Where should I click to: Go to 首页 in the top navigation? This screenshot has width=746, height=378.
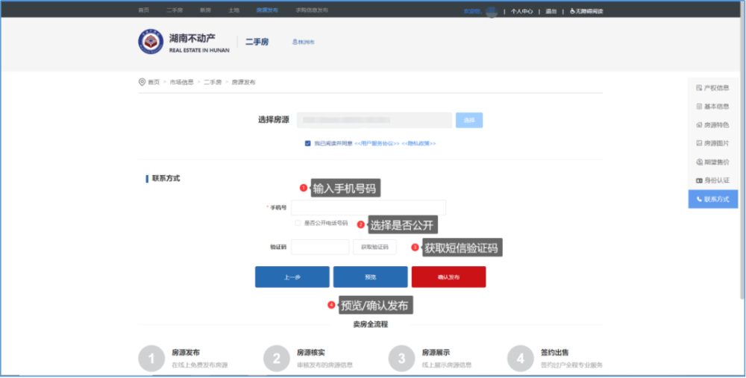coord(144,10)
